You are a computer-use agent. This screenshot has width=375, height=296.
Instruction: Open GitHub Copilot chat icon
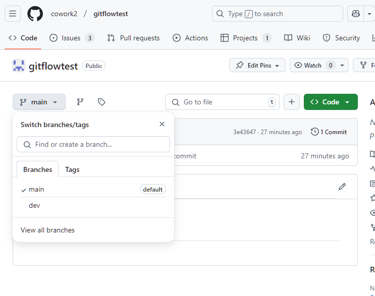(x=356, y=14)
